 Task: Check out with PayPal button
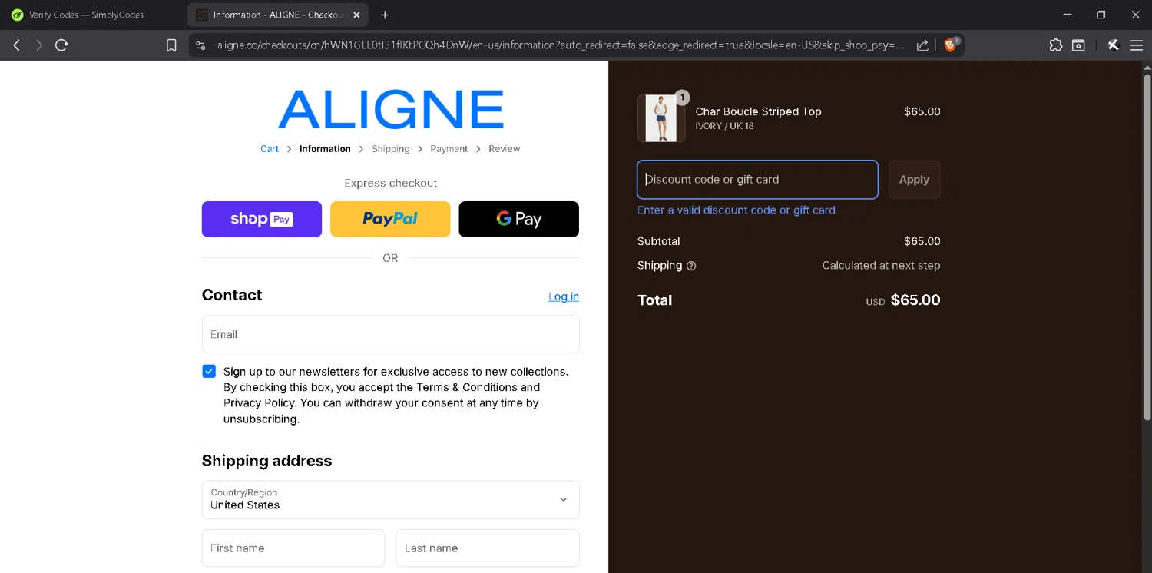tap(390, 219)
